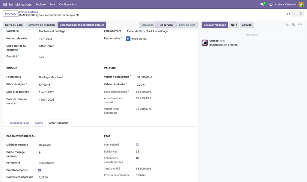Toggle the Plan calculé checkbox
This screenshot has height=182, width=307.
(137, 145)
